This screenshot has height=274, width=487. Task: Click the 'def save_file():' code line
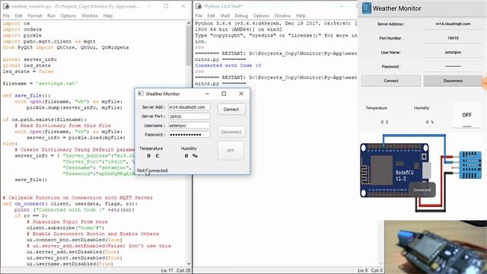[27, 96]
